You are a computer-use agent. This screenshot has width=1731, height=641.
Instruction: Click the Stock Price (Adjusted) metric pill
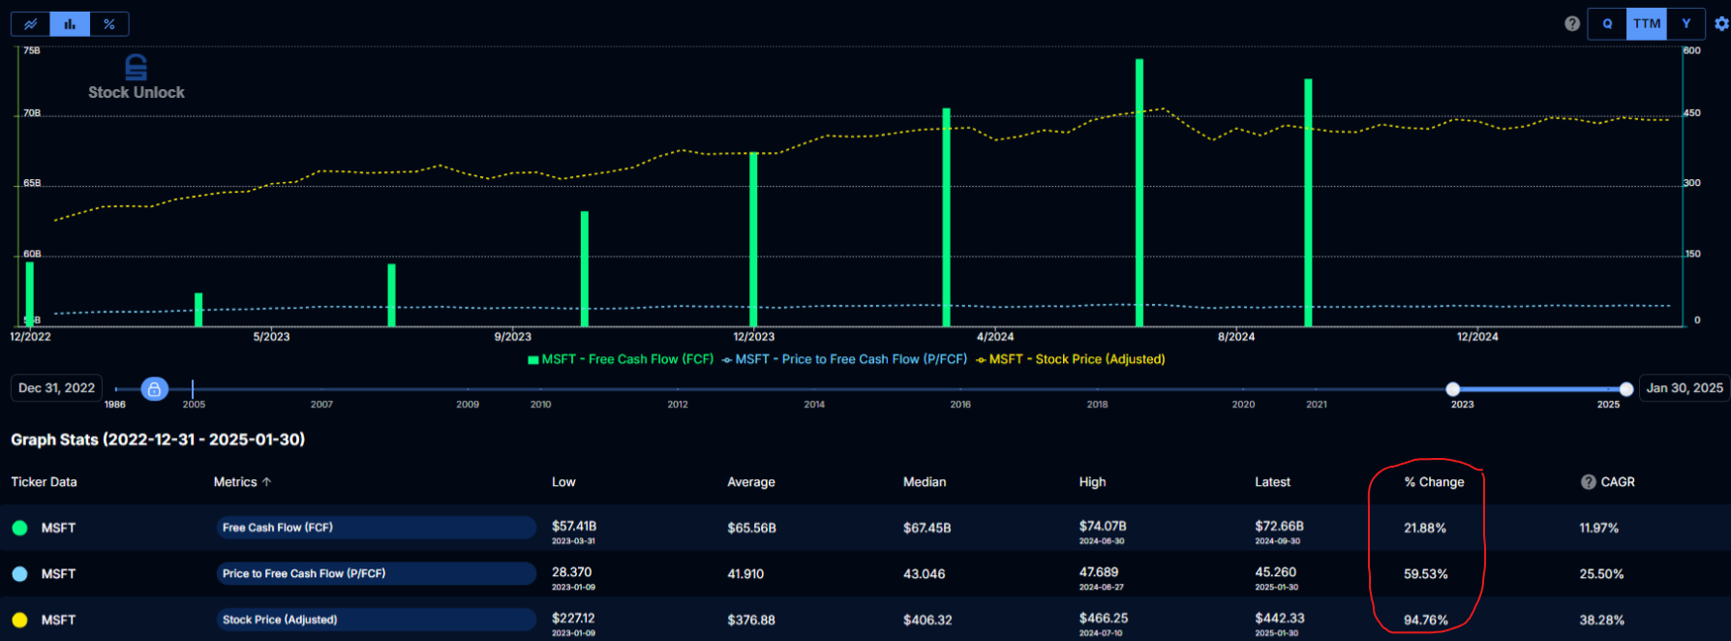(x=376, y=620)
